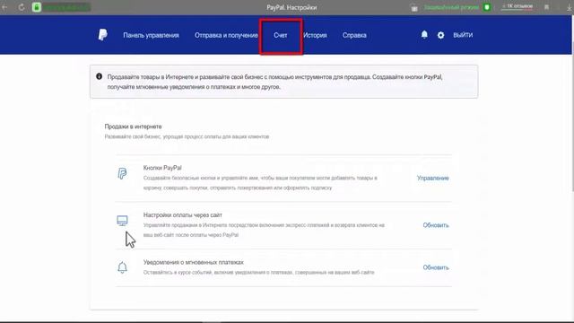Click the bell icon for instant payment notifications
This screenshot has width=574, height=323.
(122, 267)
